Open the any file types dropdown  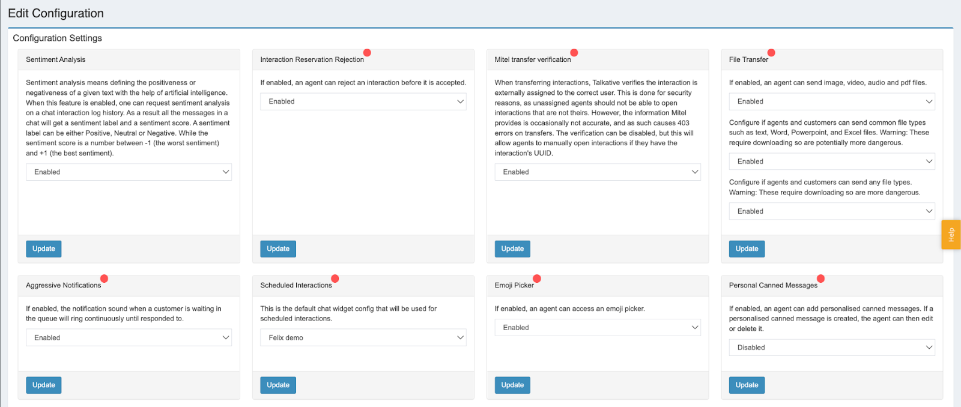(x=832, y=211)
